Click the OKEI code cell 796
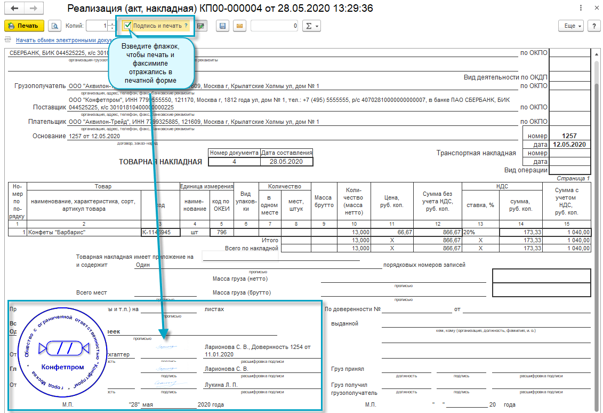The width and height of the screenshot is (603, 413). (x=222, y=232)
